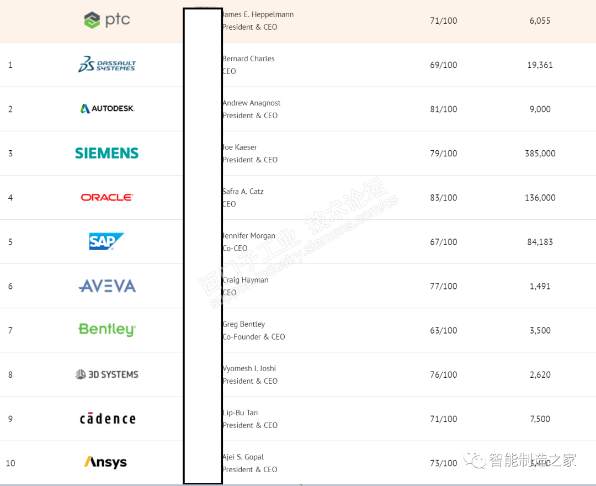This screenshot has height=486, width=596.
Task: Click the red Oracle logo
Action: pyautogui.click(x=107, y=197)
